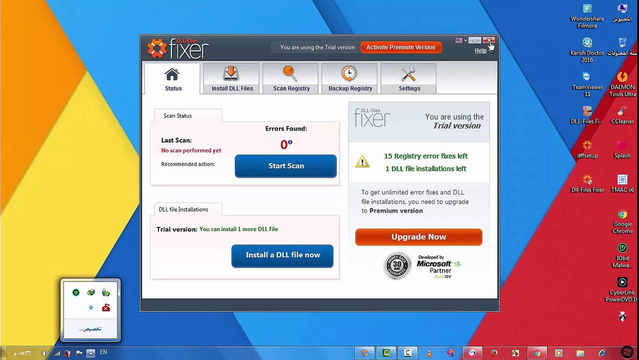Screen dimensions: 639x360
Task: Open the Scan Registry tab
Action: pos(291,78)
